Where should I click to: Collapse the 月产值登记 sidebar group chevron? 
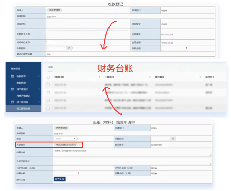(39, 89)
